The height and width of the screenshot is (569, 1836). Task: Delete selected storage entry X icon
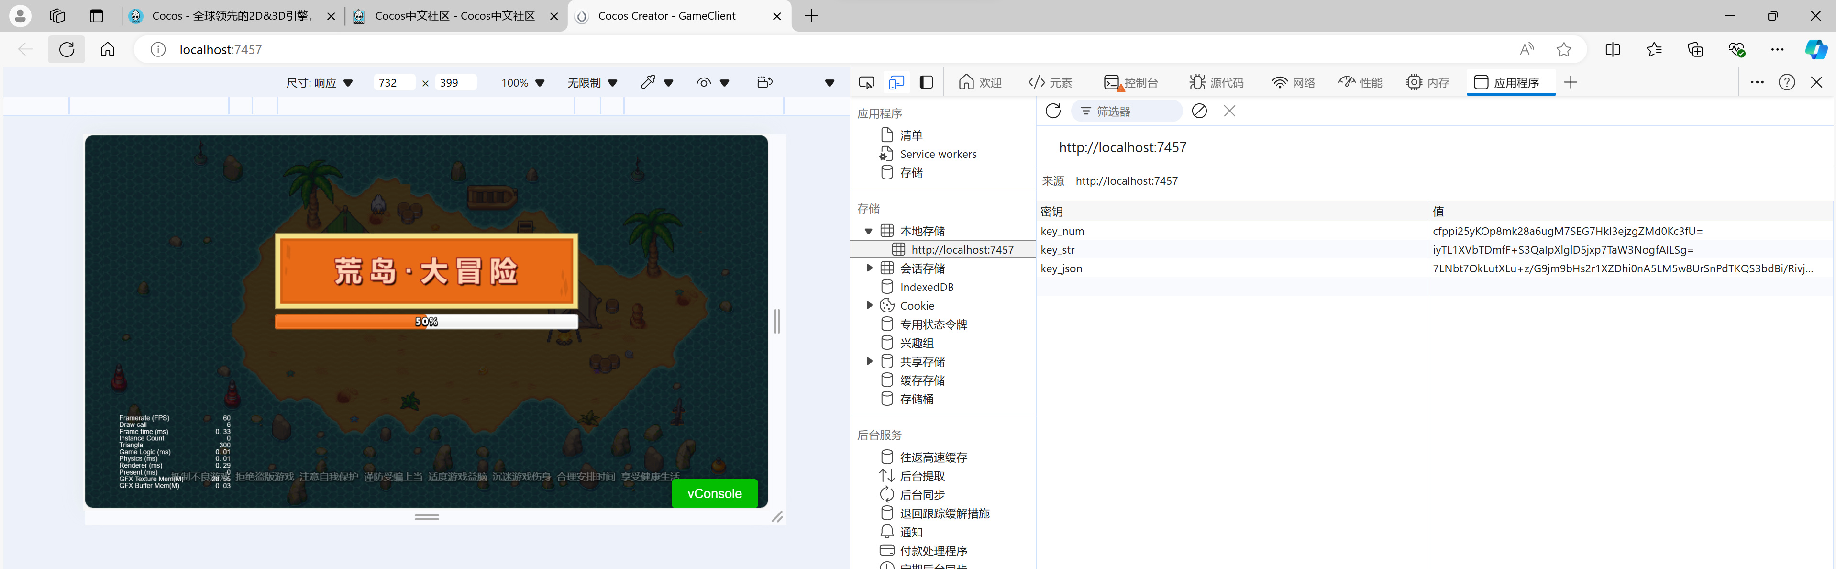1229,111
